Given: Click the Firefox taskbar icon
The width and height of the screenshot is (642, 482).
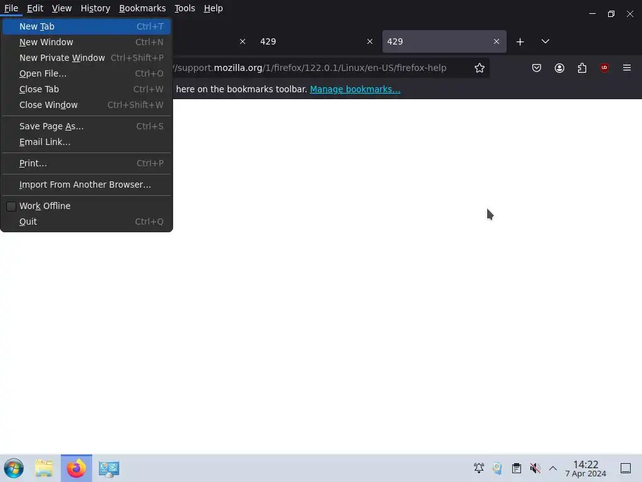Looking at the screenshot, I should tap(76, 468).
